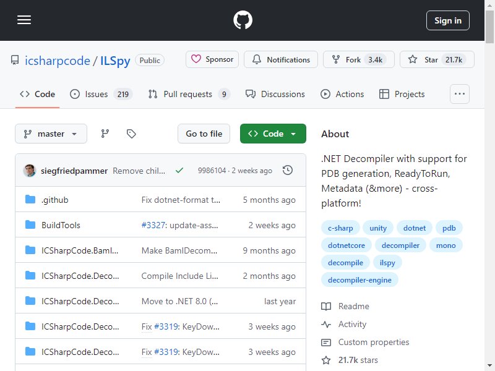
Task: Open the Projects tab
Action: (402, 94)
